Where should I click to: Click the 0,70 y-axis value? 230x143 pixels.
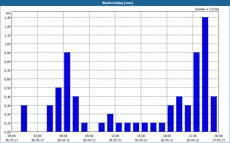coord(7,70)
